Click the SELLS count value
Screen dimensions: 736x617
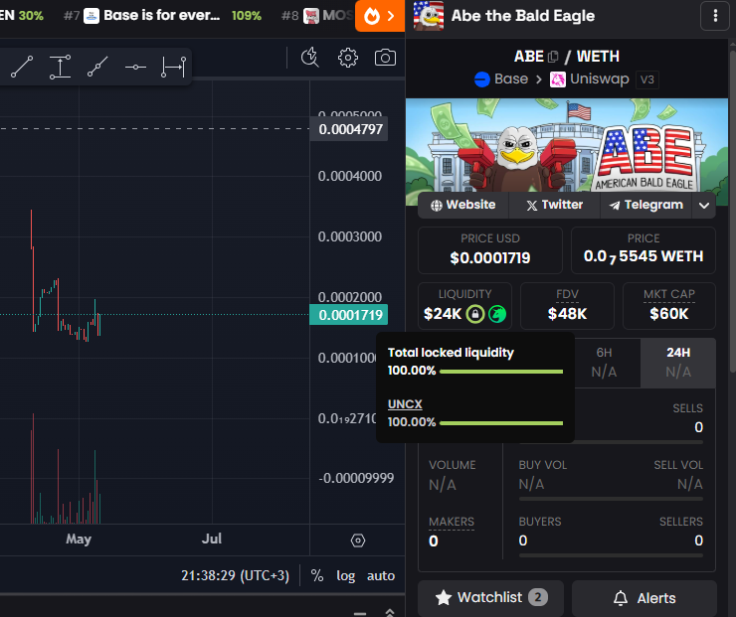click(698, 427)
